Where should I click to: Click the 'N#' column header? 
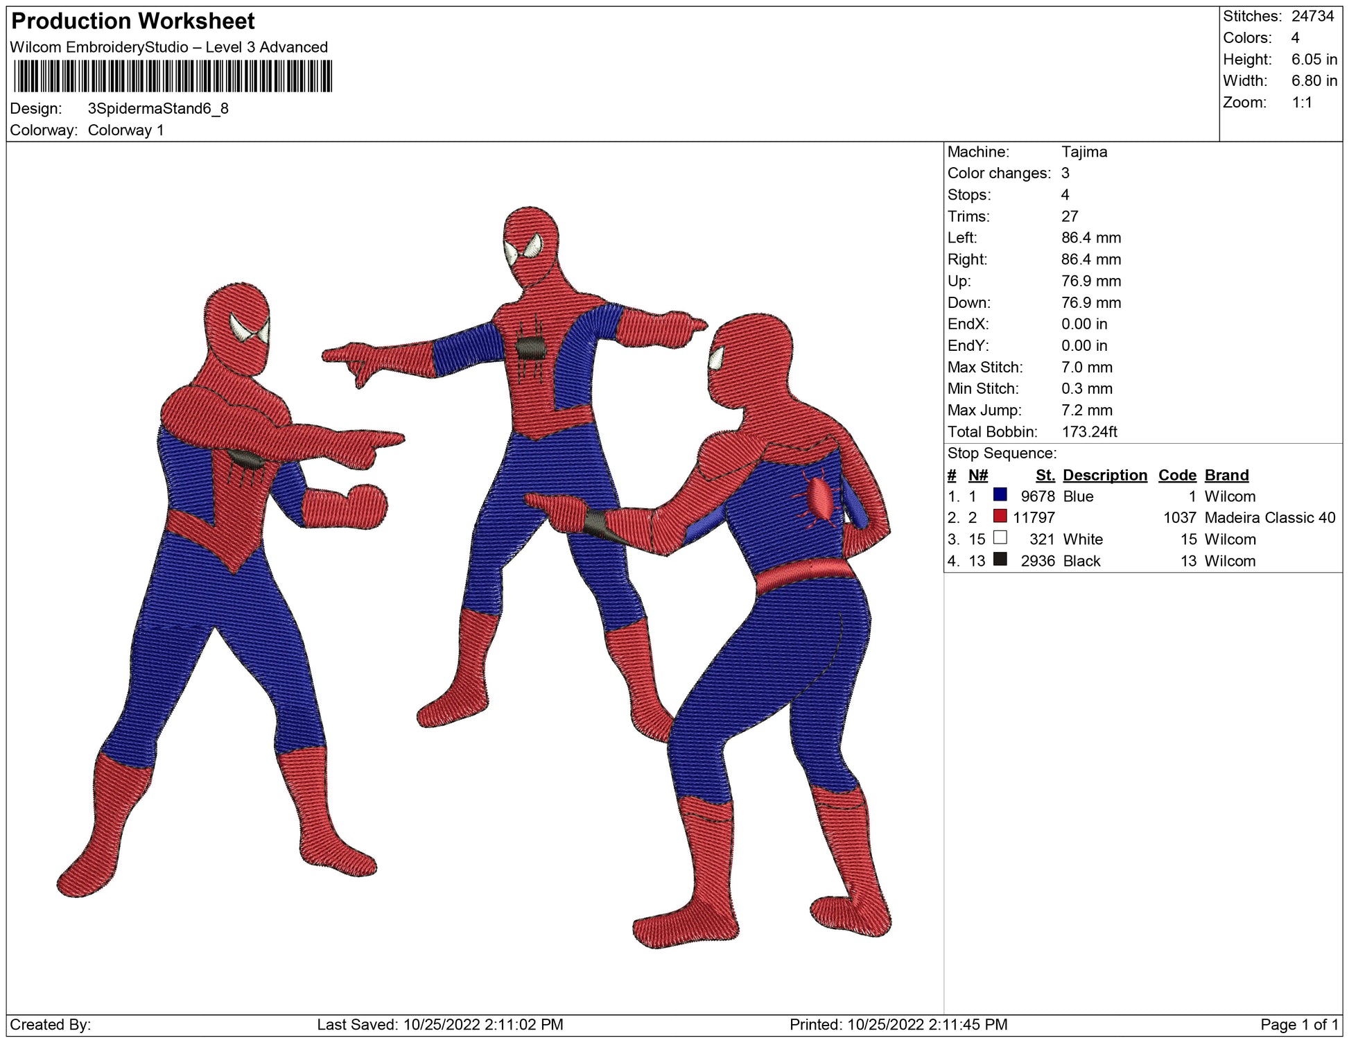tap(977, 475)
